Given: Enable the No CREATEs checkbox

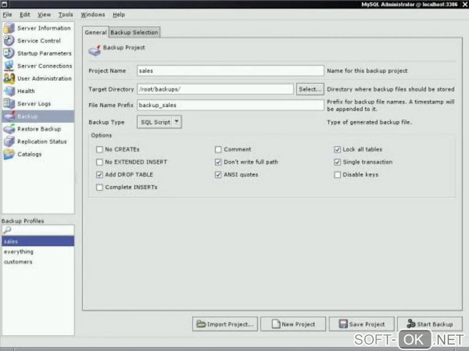Looking at the screenshot, I should point(99,150).
